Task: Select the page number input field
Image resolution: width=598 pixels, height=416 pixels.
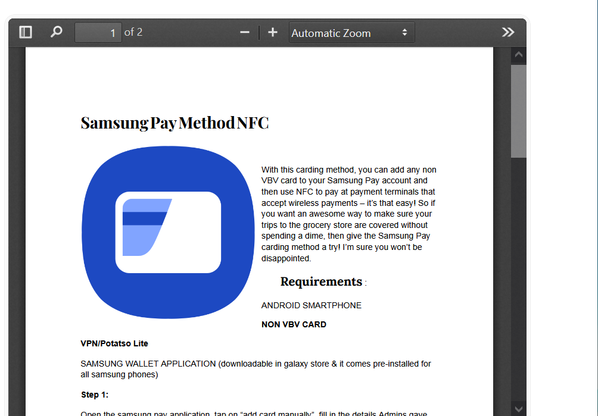Action: [x=98, y=32]
